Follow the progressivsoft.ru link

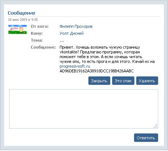[75, 66]
